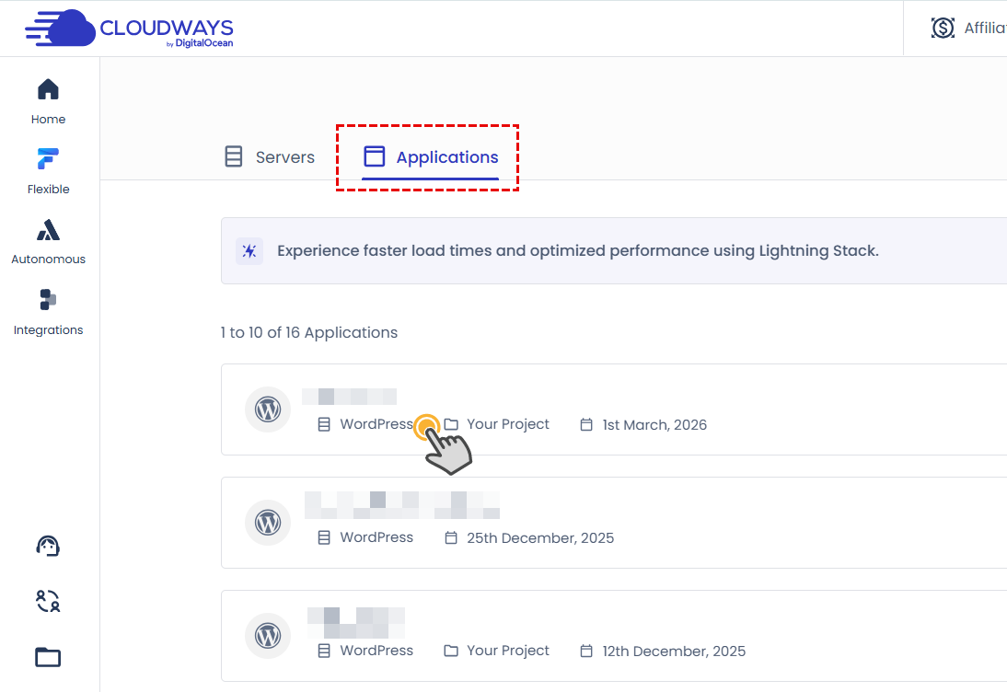The height and width of the screenshot is (692, 1007).
Task: Open the application dated 12th December, 2025
Action: click(614, 636)
